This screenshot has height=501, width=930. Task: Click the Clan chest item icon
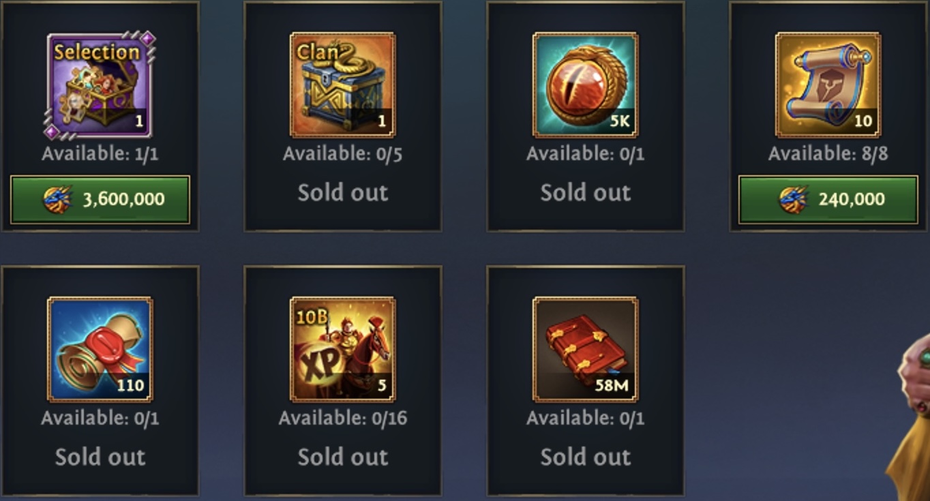(343, 85)
